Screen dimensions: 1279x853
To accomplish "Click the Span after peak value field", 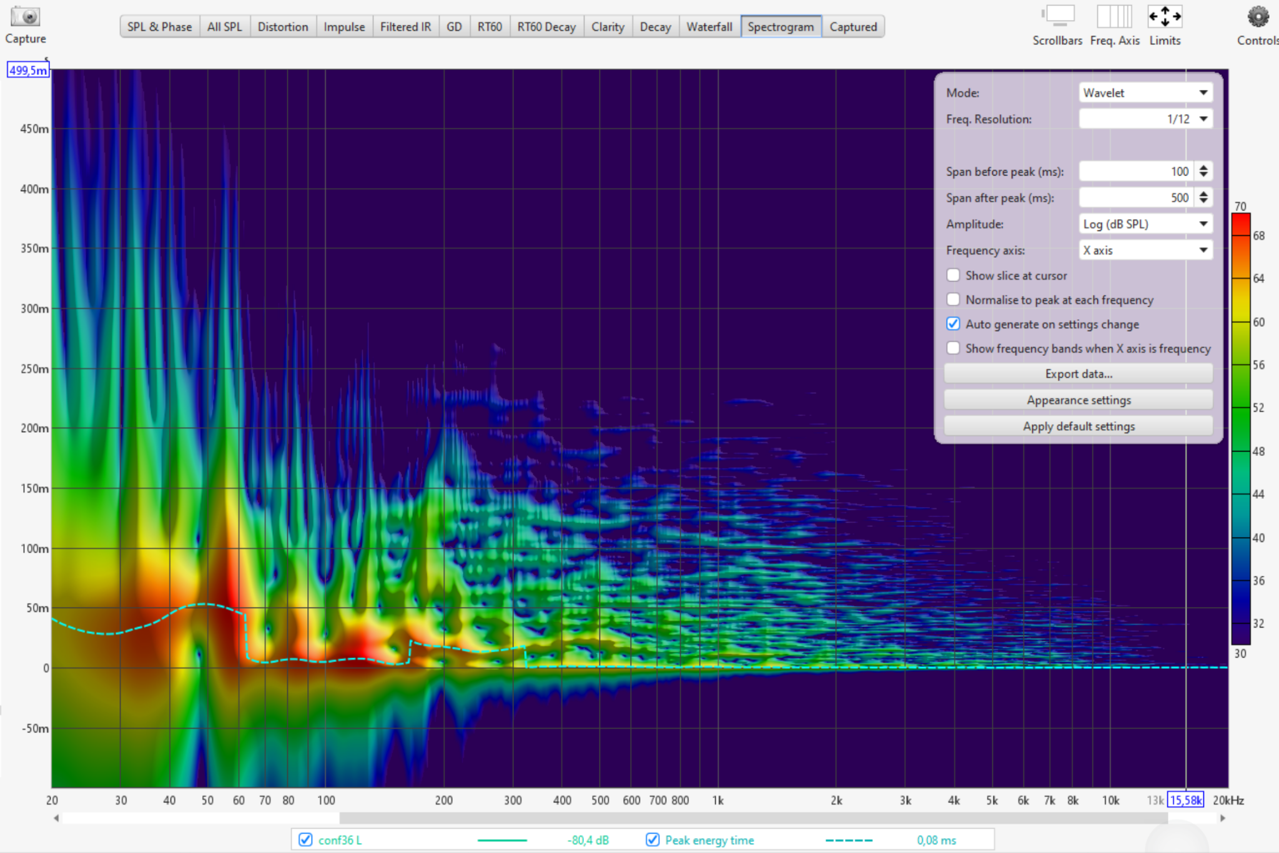I will coord(1137,197).
